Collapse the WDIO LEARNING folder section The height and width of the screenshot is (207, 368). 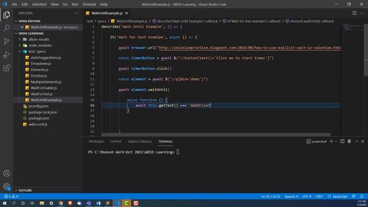(x=31, y=33)
